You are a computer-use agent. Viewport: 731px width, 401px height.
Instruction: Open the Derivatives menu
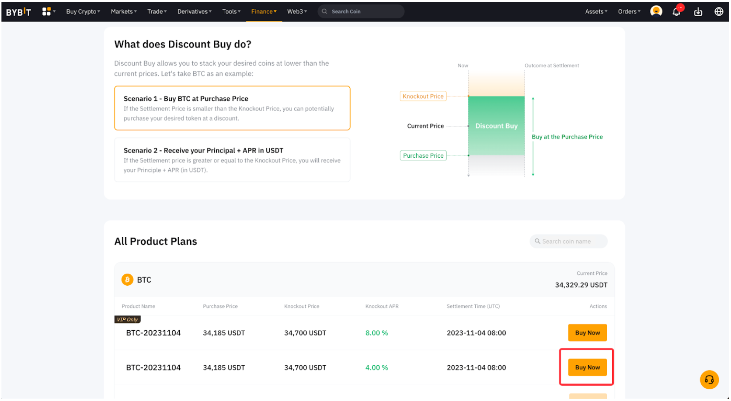194,12
